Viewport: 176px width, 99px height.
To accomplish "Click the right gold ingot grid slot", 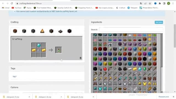I will click(x=44, y=50).
